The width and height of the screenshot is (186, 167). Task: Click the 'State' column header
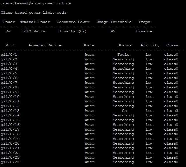(88, 45)
